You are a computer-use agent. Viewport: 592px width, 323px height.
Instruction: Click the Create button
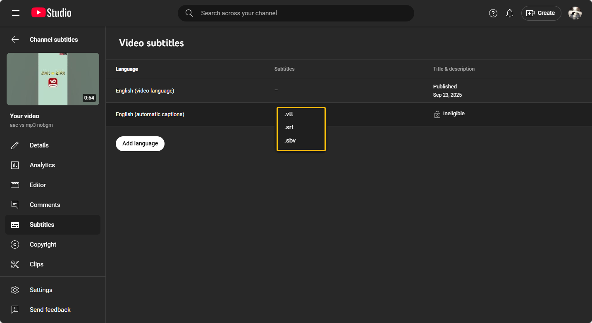coord(541,13)
